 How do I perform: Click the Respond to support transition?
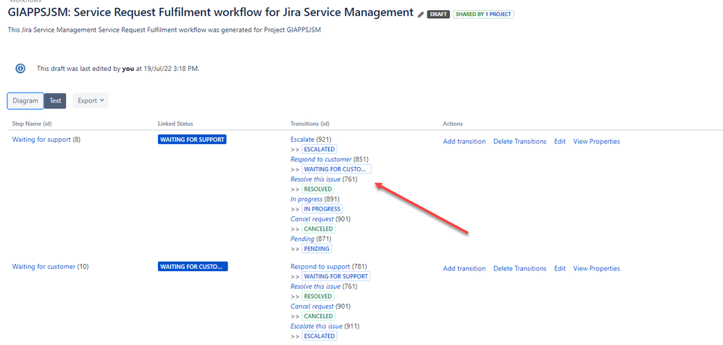320,267
